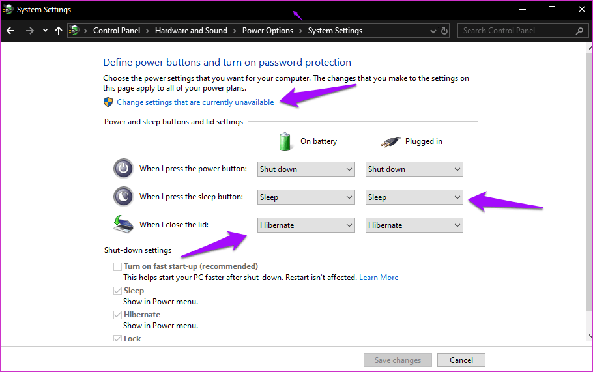Click the sleep button moon icon
593x372 pixels.
(x=123, y=196)
